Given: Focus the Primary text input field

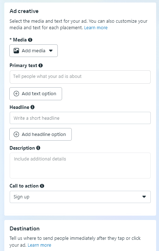Looking at the screenshot, I should 80,77.
